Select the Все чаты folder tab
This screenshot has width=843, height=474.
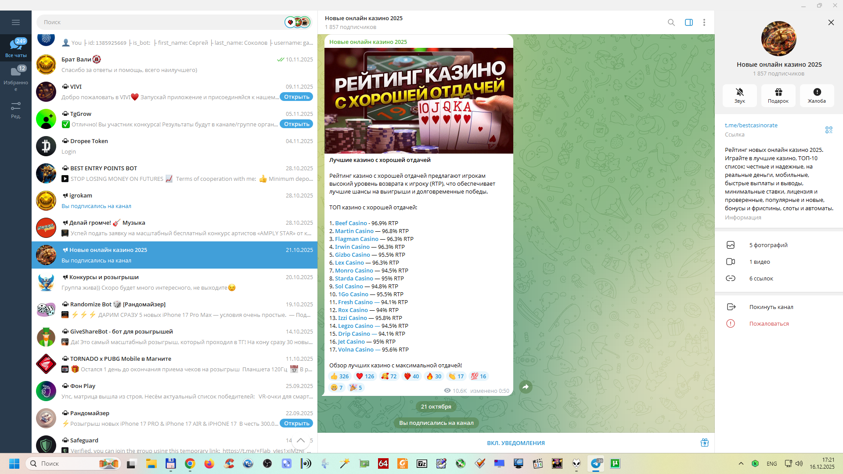[16, 47]
